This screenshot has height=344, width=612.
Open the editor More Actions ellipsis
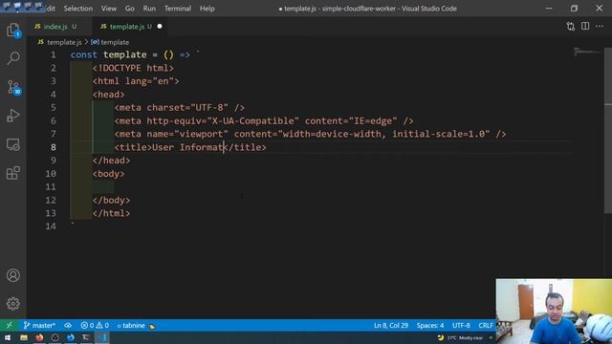pos(600,26)
